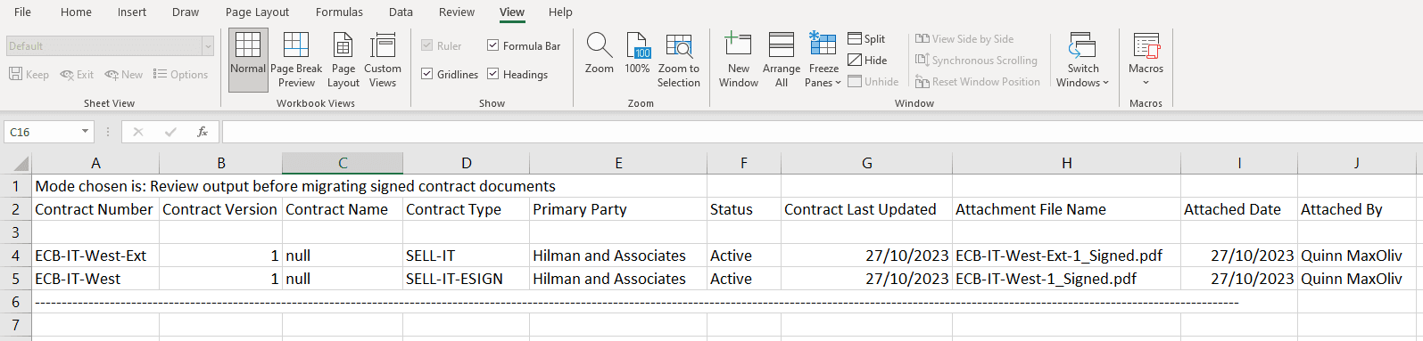Select column A header
This screenshot has height=341, width=1423.
pyautogui.click(x=95, y=163)
